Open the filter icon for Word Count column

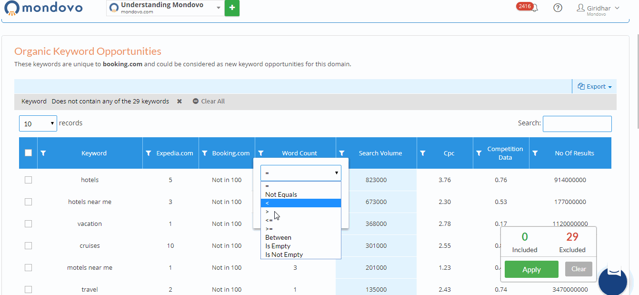[261, 153]
